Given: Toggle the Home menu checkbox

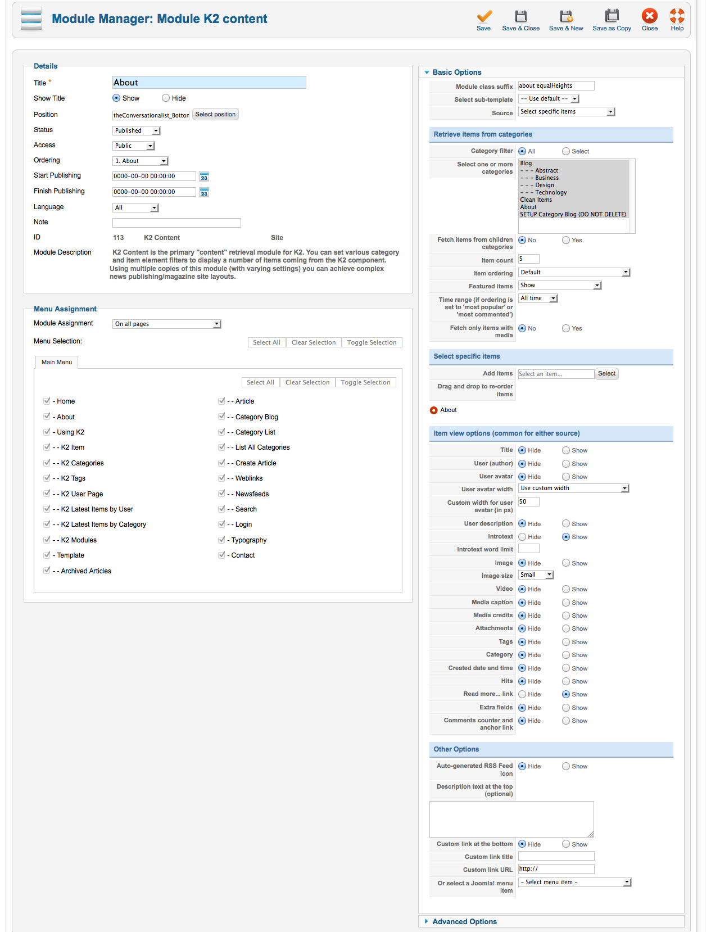Looking at the screenshot, I should [47, 401].
